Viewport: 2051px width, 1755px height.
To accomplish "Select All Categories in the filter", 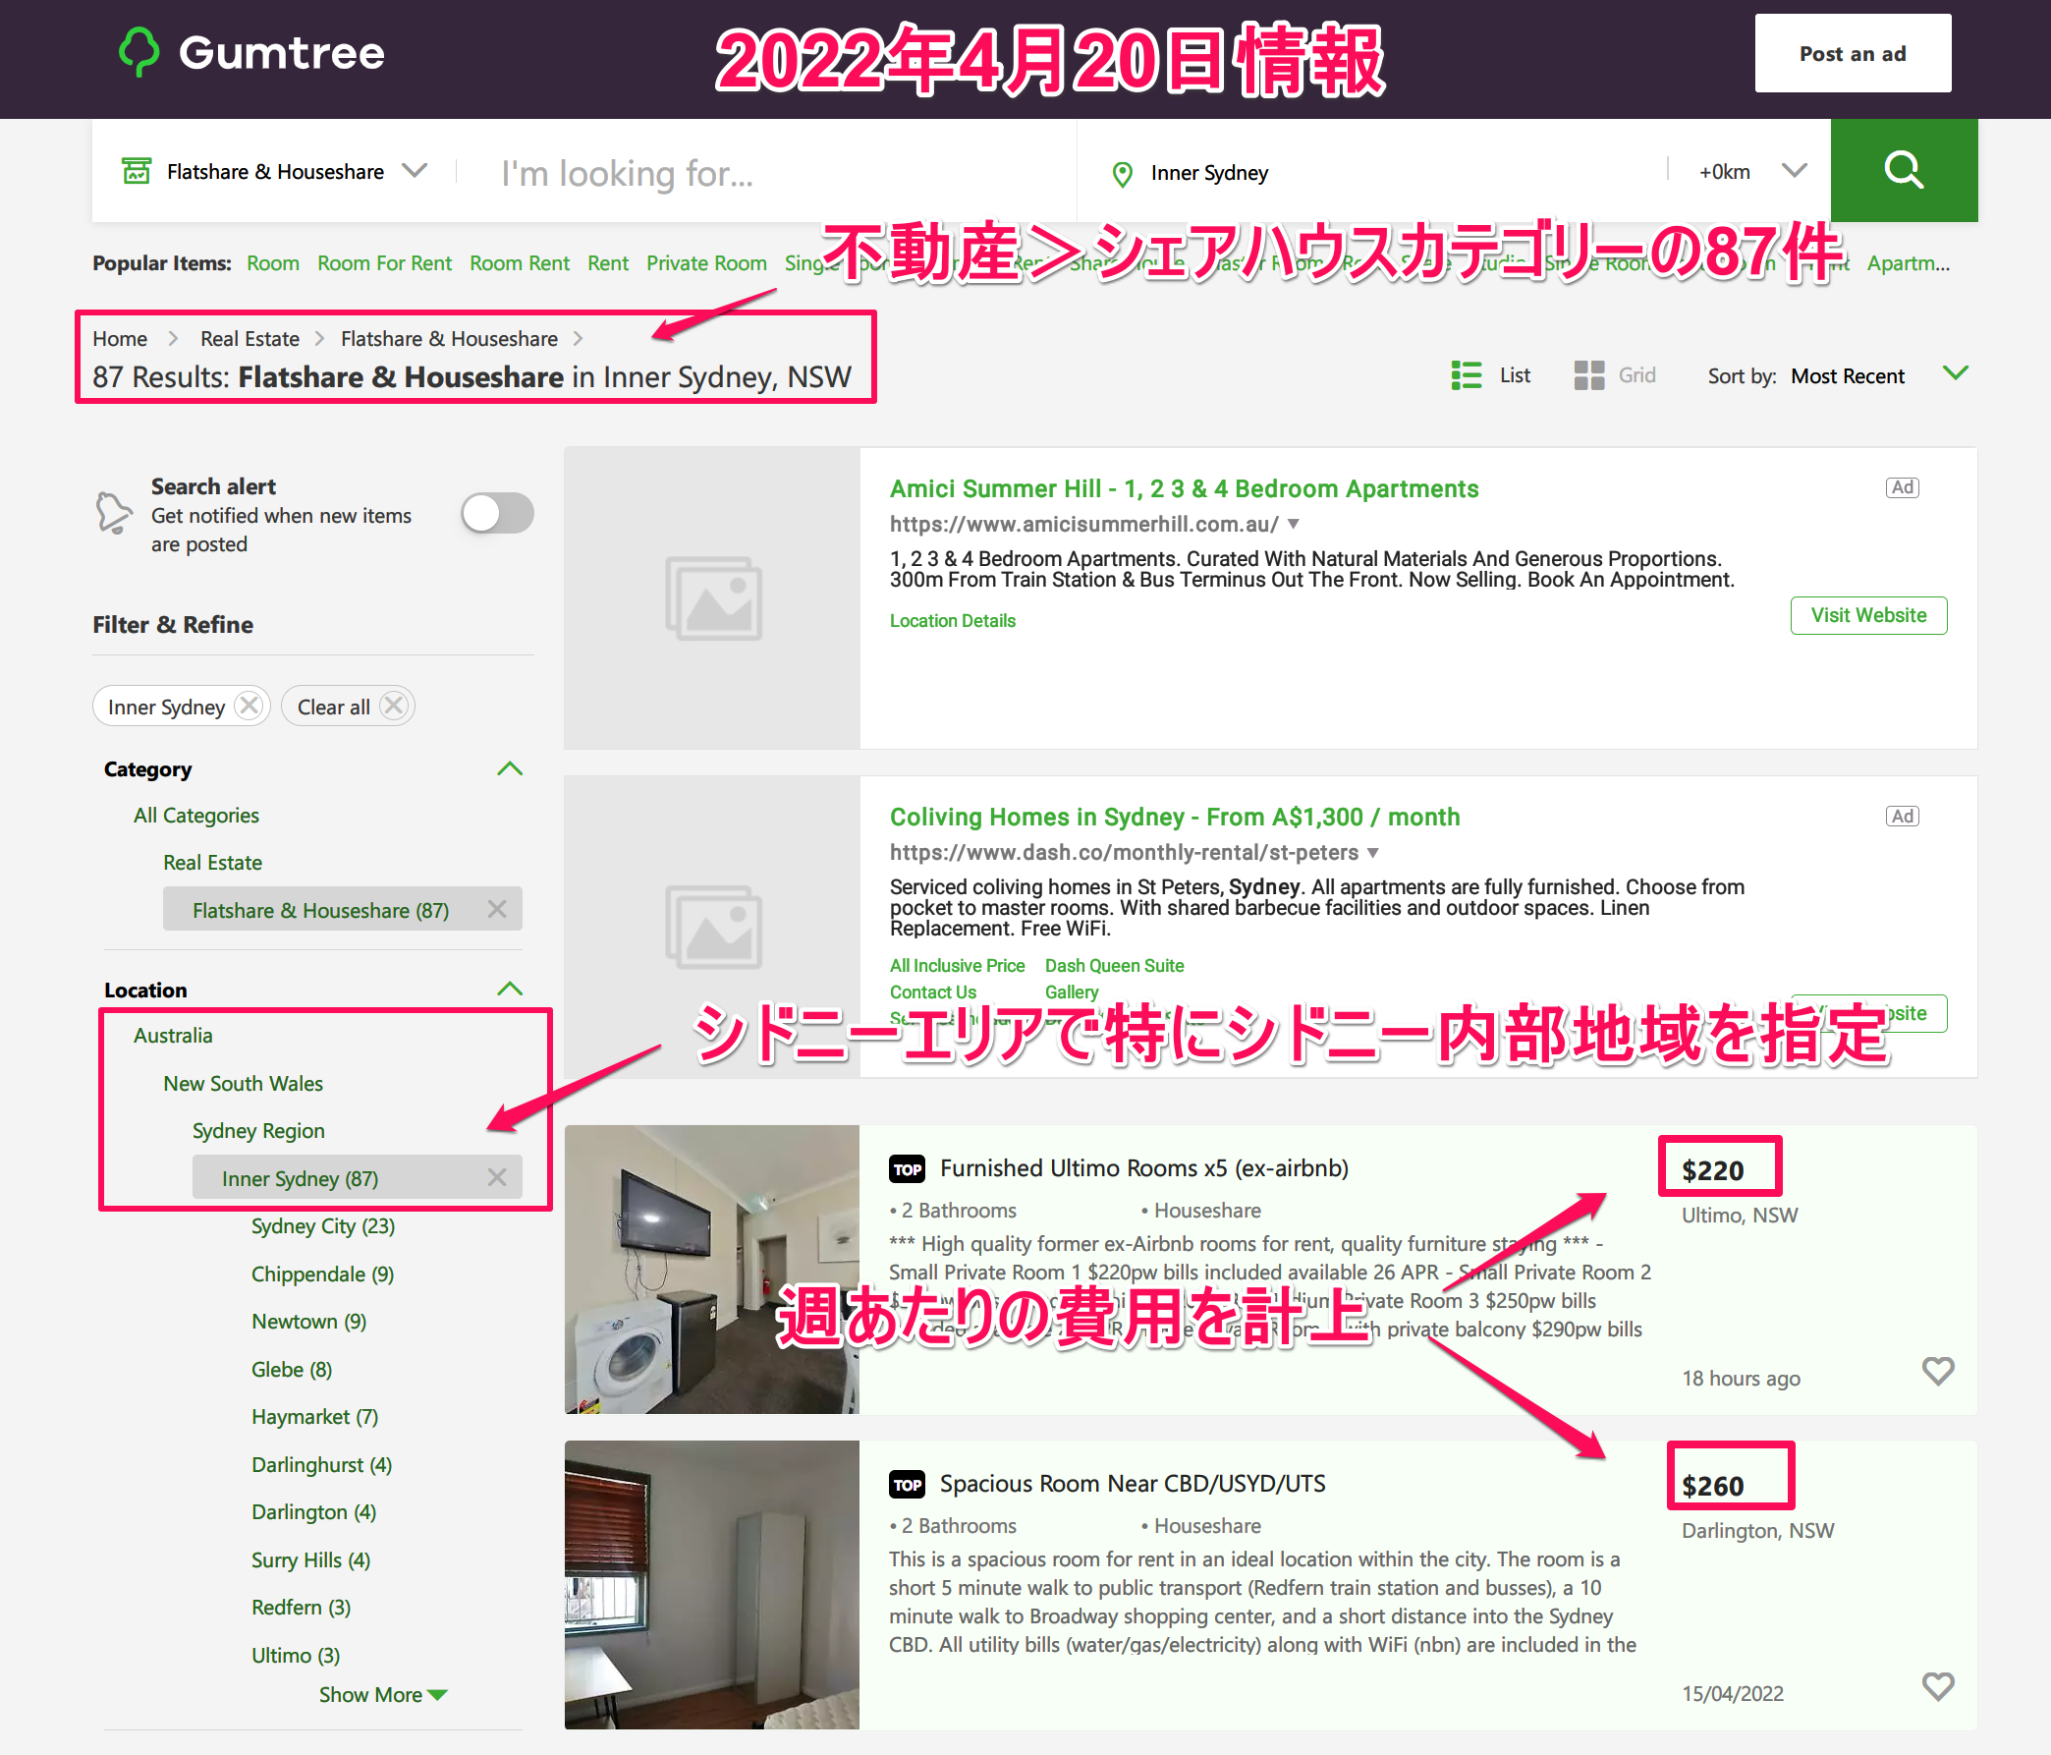I will tap(196, 816).
